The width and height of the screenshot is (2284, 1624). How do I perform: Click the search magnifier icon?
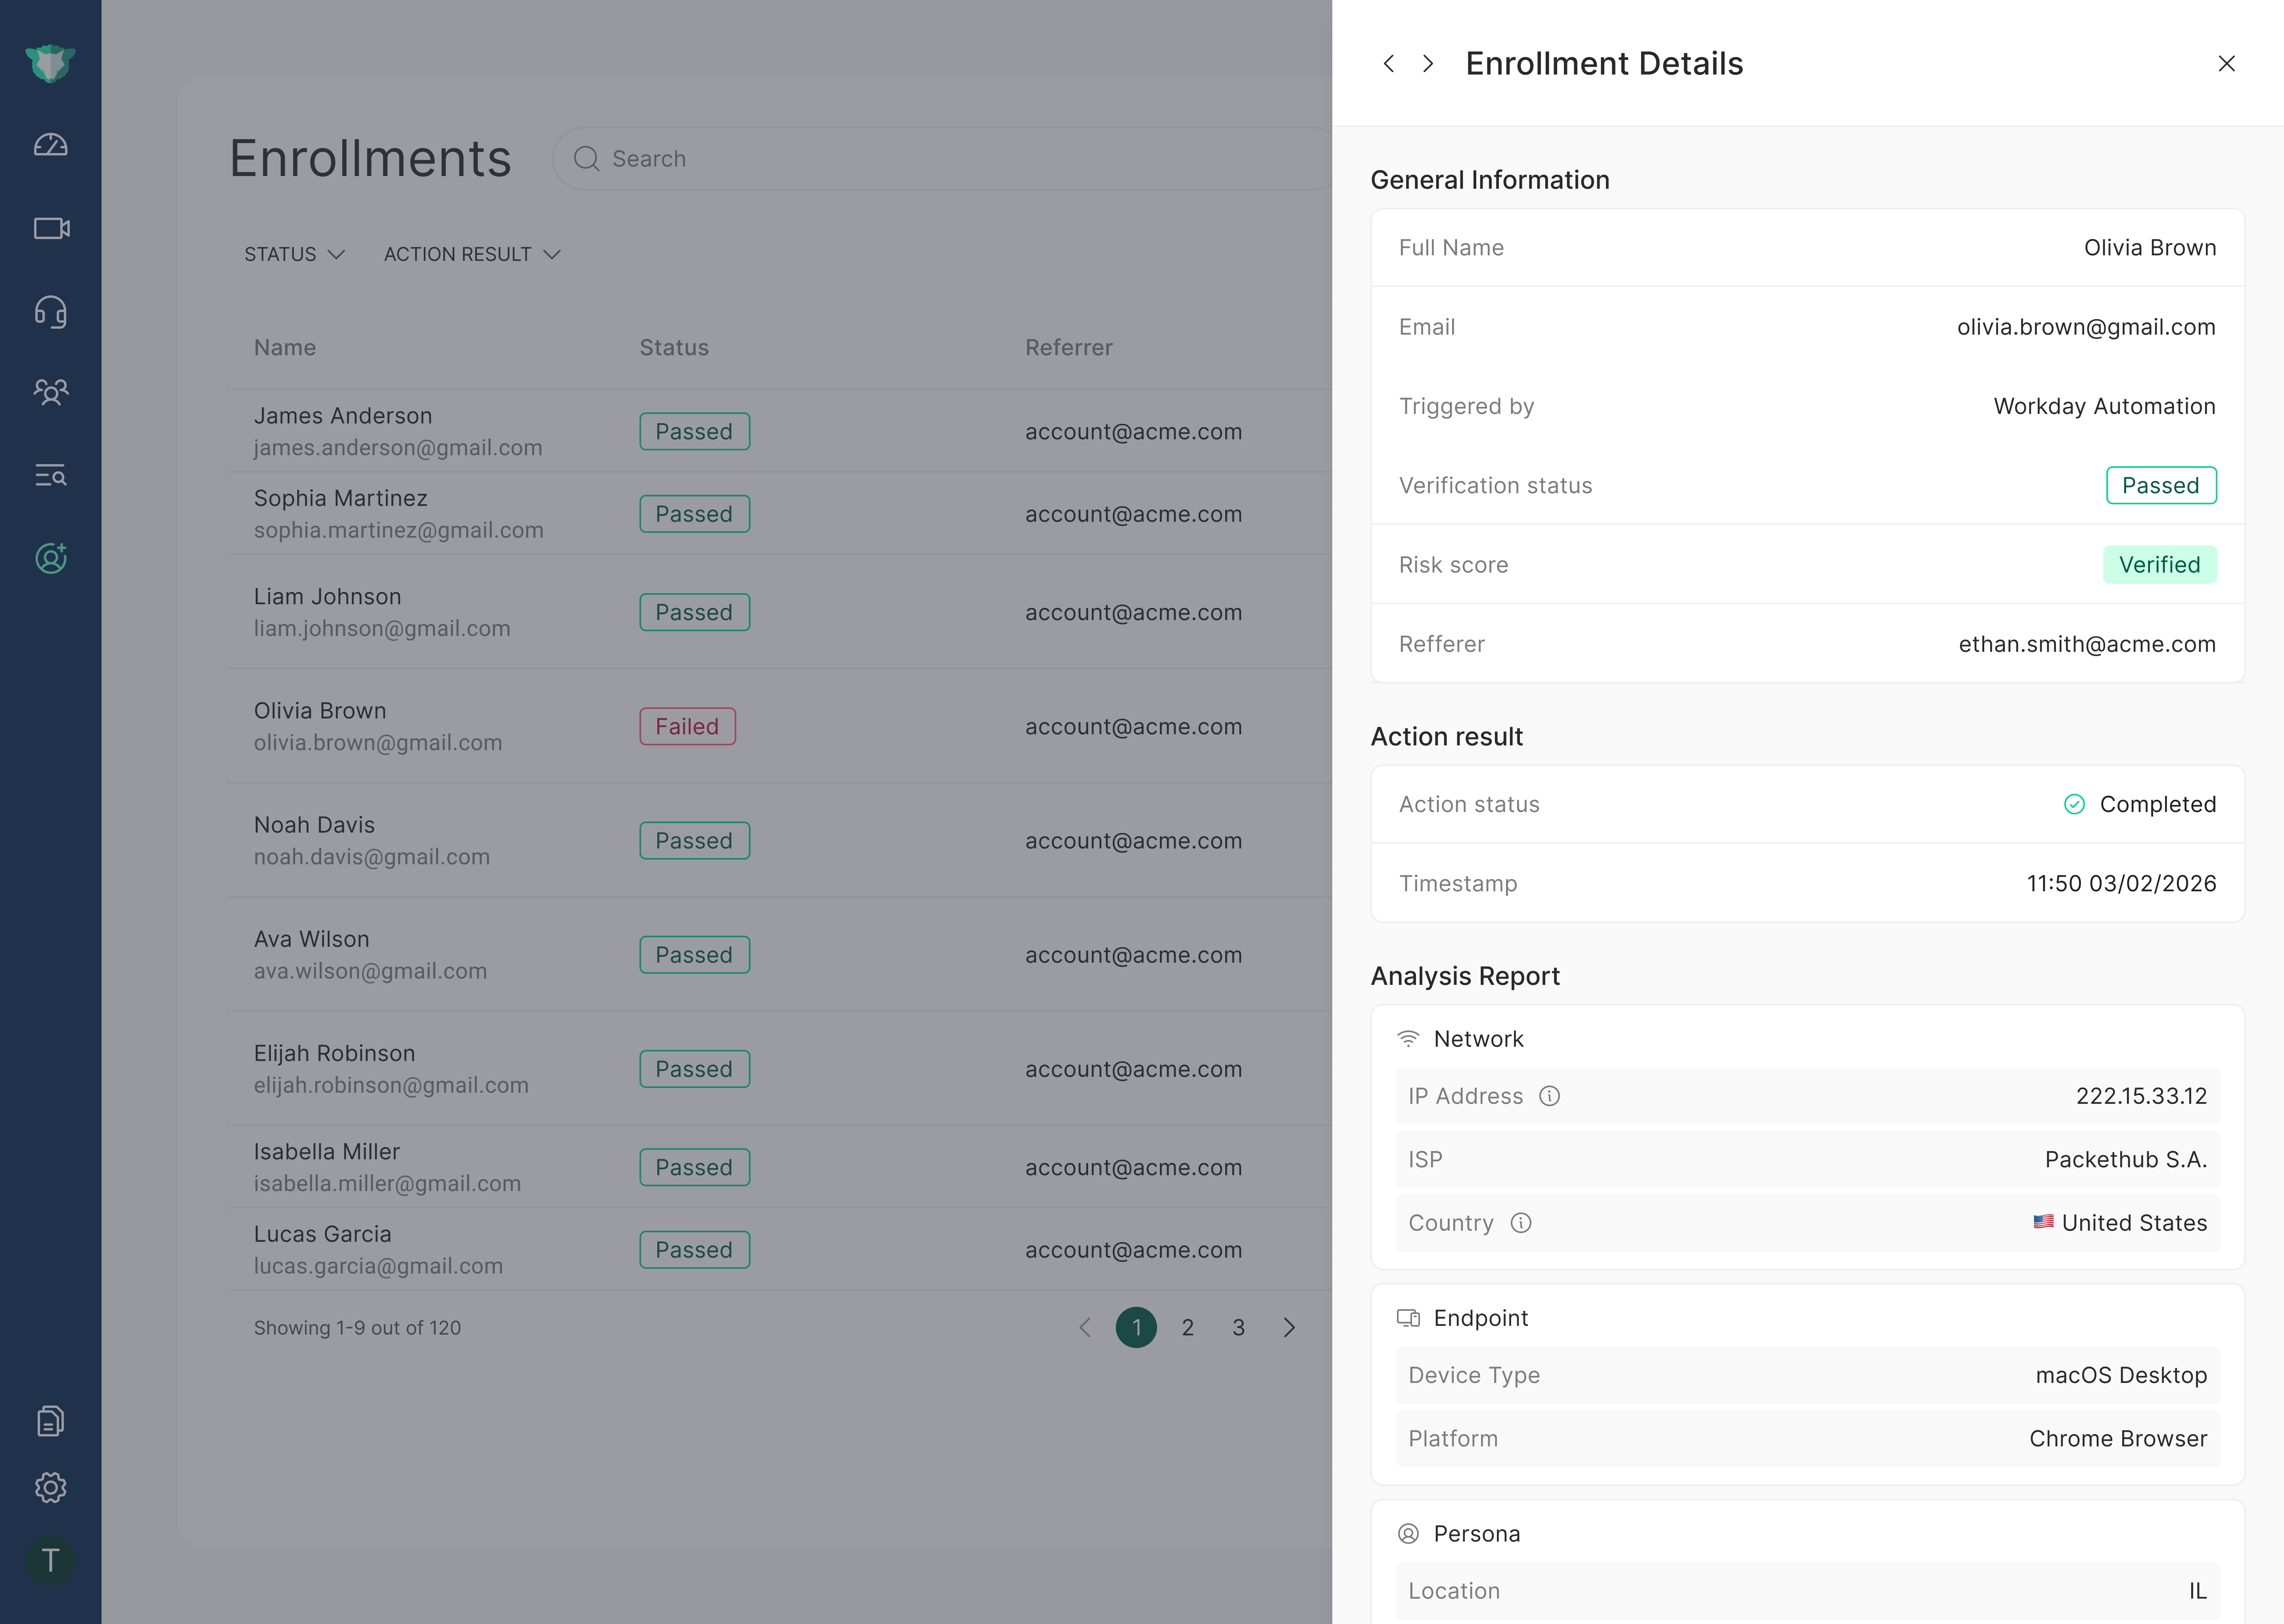[x=587, y=159]
